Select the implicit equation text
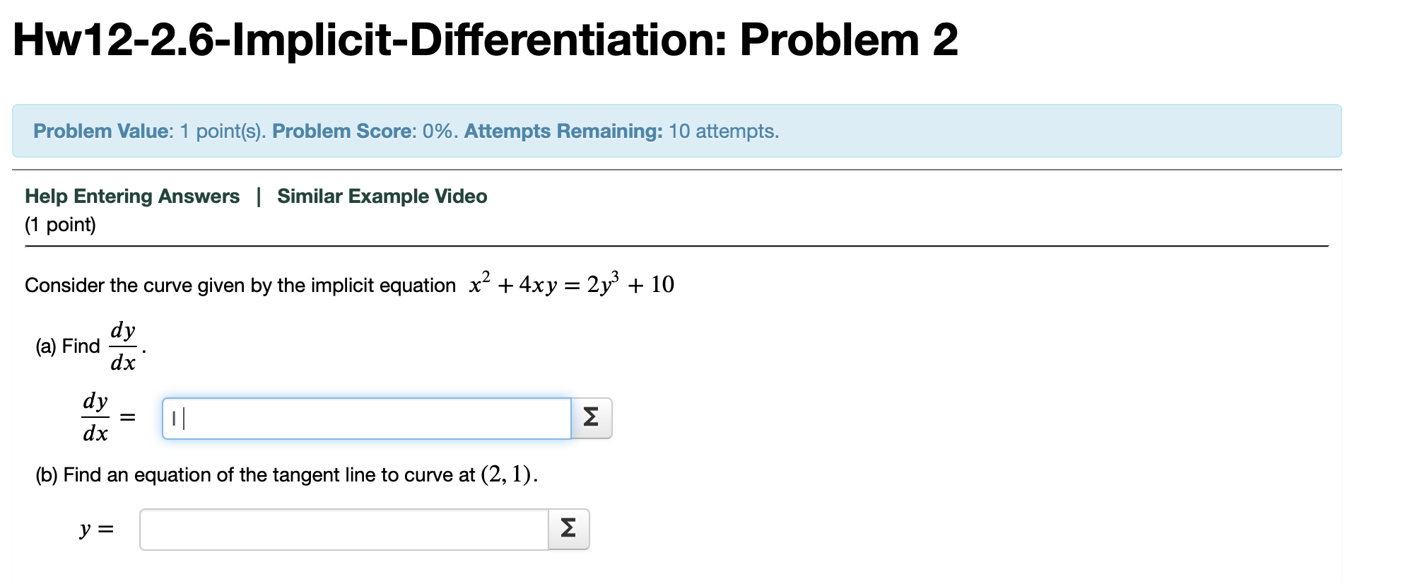The height and width of the screenshot is (584, 1415). click(571, 282)
